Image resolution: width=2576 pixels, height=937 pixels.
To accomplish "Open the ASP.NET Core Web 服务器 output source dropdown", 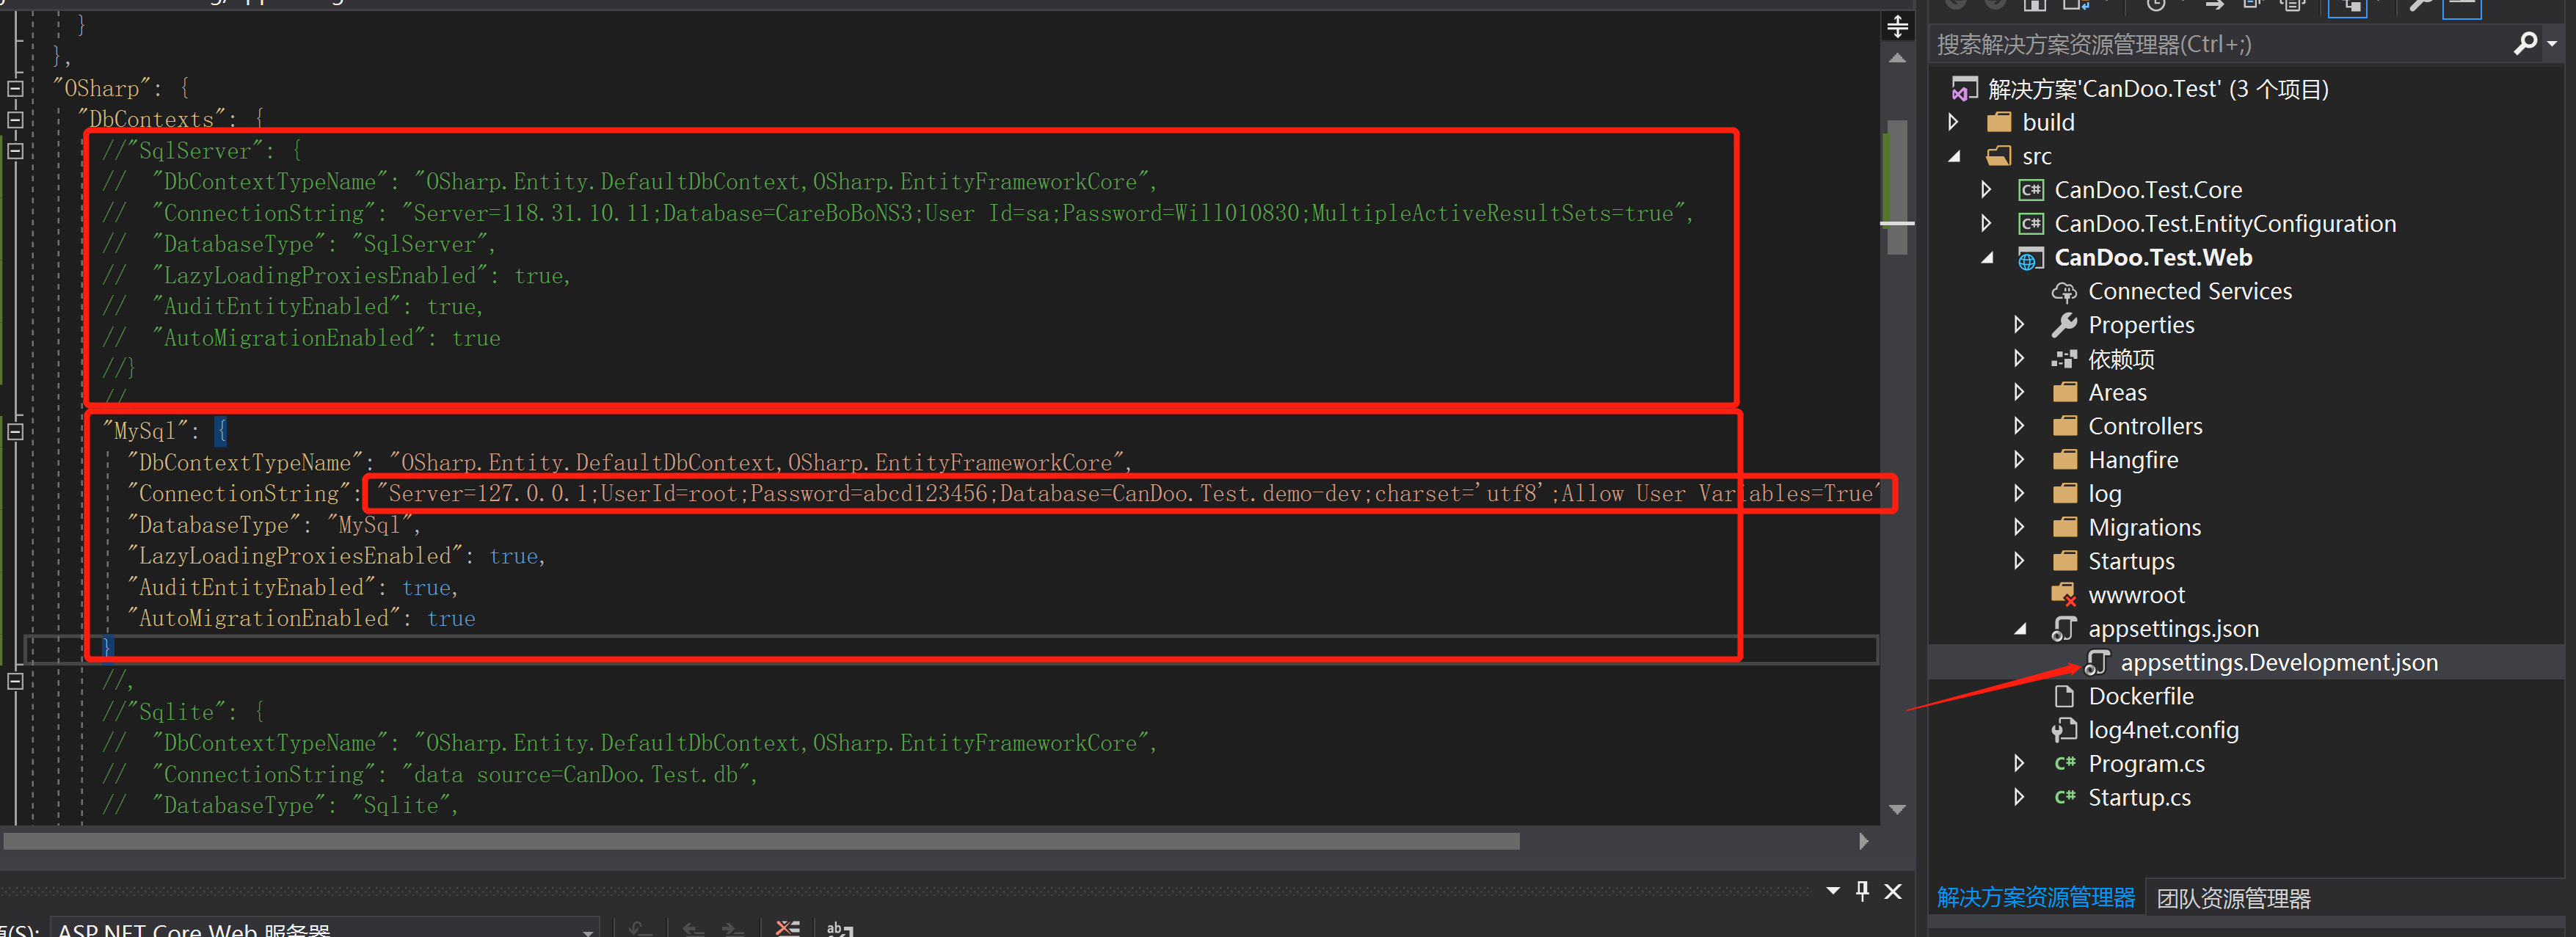I will point(324,929).
